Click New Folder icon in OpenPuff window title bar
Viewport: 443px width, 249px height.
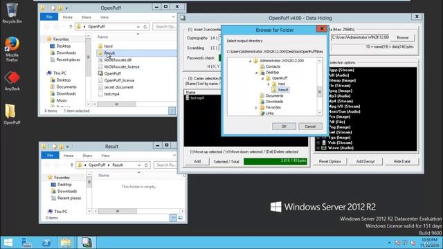[x=60, y=8]
